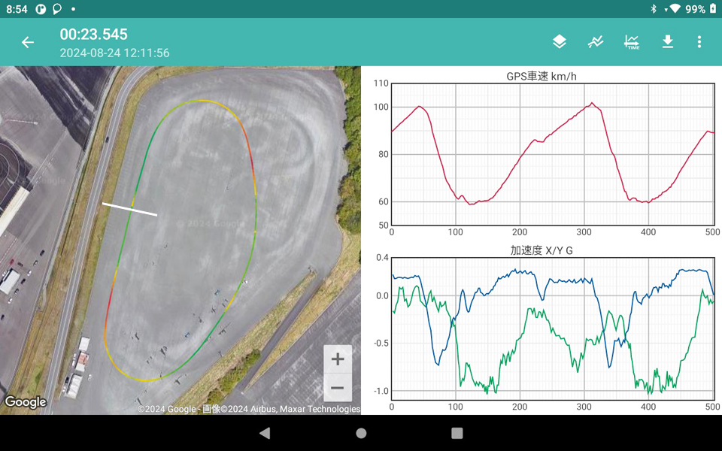Open the three-dot overflow menu

pos(699,42)
